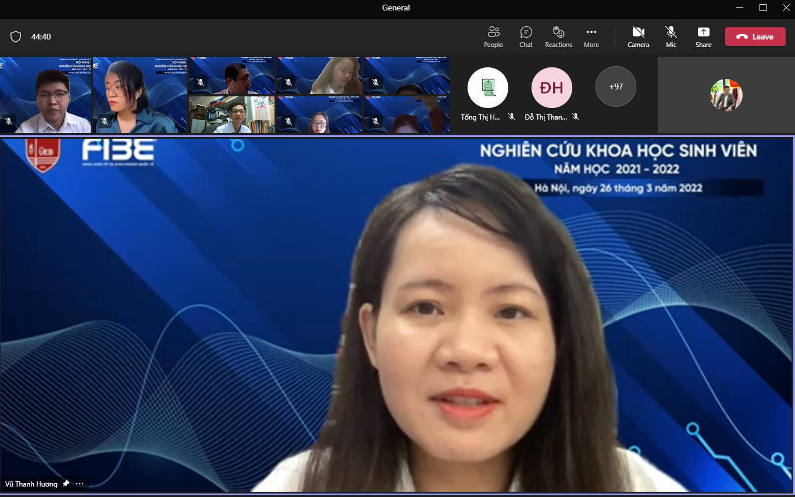This screenshot has width=795, height=497.
Task: Click the muted mic icon beside Tống Thị H...
Action: point(512,117)
